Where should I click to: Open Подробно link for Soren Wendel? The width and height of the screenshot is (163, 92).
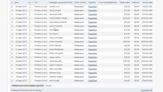click(x=92, y=45)
